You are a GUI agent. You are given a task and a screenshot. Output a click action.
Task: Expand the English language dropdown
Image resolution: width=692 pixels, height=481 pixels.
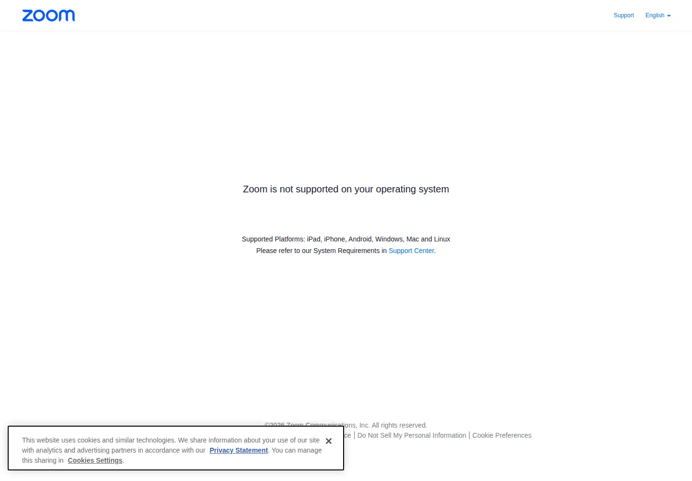[658, 15]
